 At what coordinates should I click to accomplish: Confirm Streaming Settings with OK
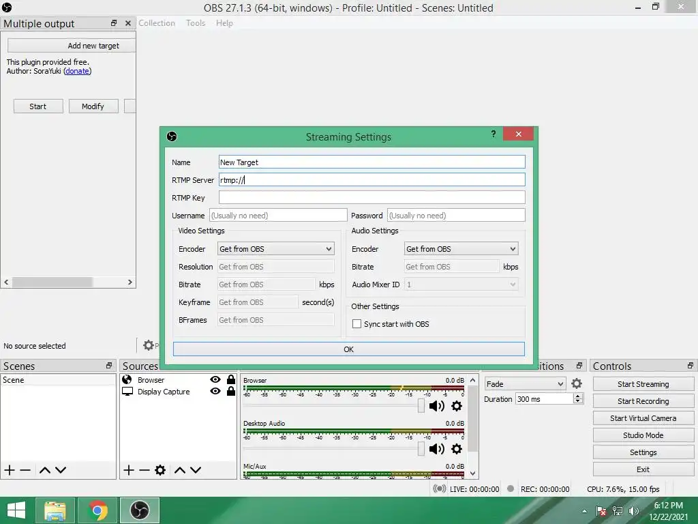(x=348, y=349)
